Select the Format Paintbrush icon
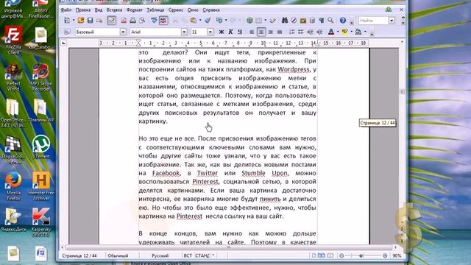471x265 pixels. (x=208, y=21)
